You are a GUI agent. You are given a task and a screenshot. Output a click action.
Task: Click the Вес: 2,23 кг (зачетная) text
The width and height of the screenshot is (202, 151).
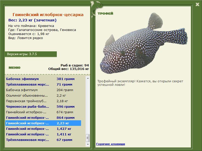pos(32,20)
